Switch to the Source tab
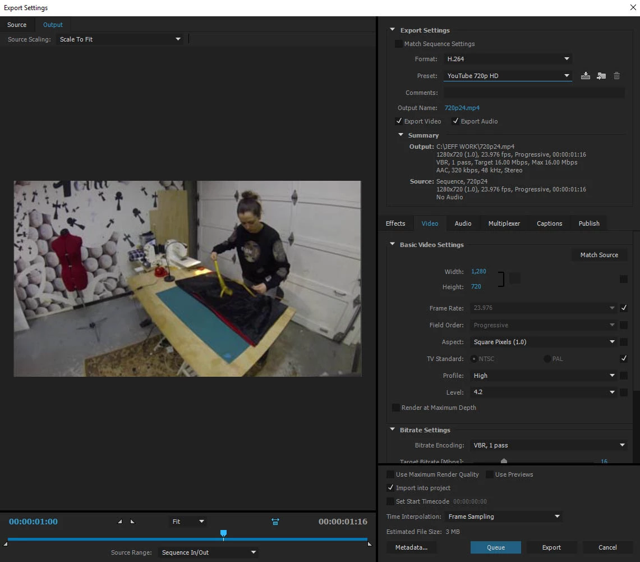The width and height of the screenshot is (640, 562). (17, 25)
